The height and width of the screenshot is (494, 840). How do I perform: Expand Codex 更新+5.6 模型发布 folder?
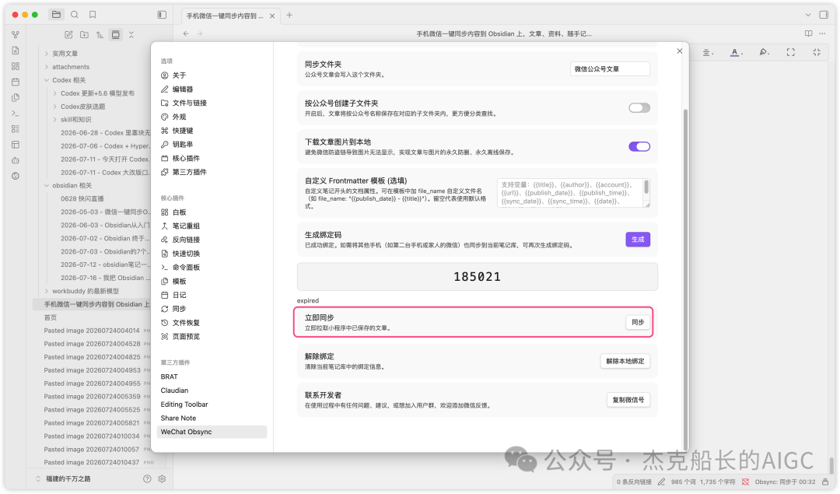point(55,93)
